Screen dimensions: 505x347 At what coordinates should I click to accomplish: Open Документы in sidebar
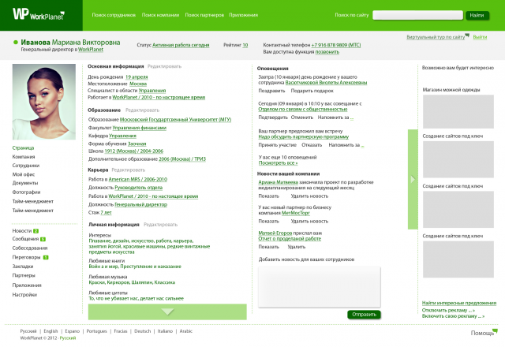pos(25,183)
